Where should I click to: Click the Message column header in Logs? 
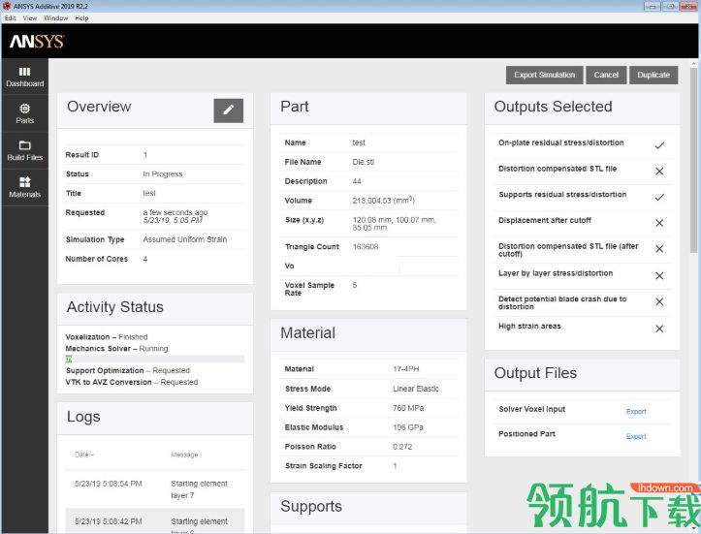coord(184,455)
